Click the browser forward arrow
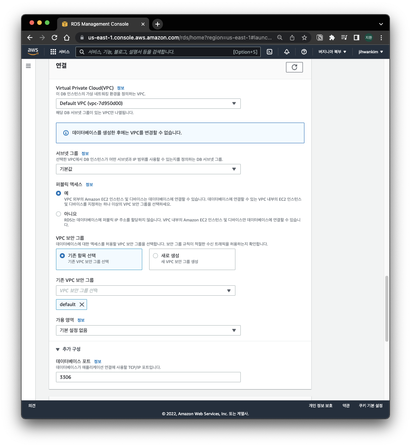The image size is (411, 447). pyautogui.click(x=42, y=38)
